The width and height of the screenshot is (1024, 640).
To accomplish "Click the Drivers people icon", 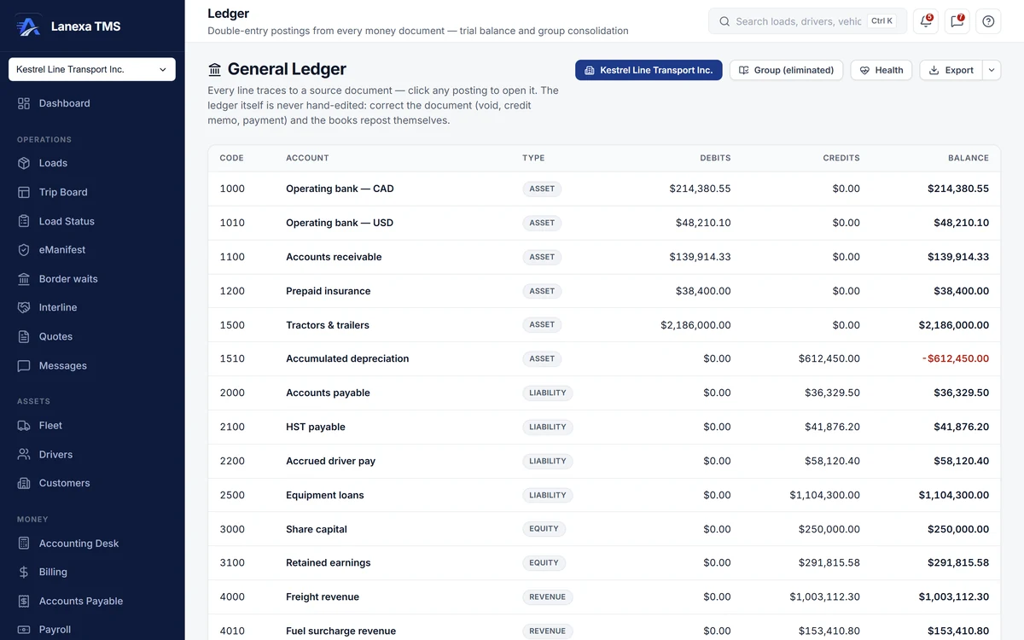I will coord(24,454).
